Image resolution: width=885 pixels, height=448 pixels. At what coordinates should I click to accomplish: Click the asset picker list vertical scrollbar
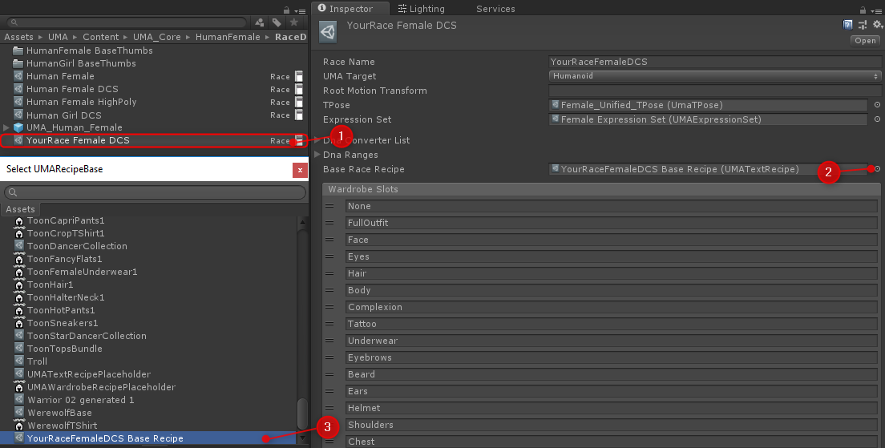tap(302, 414)
